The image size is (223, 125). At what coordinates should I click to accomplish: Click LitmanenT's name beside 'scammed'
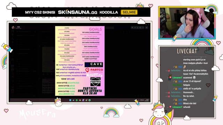(177, 78)
